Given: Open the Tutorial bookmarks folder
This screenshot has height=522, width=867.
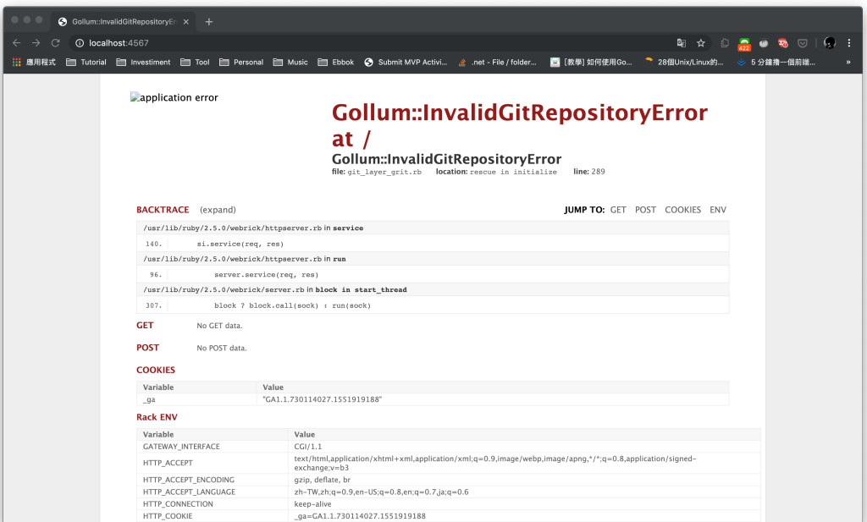Looking at the screenshot, I should point(86,63).
